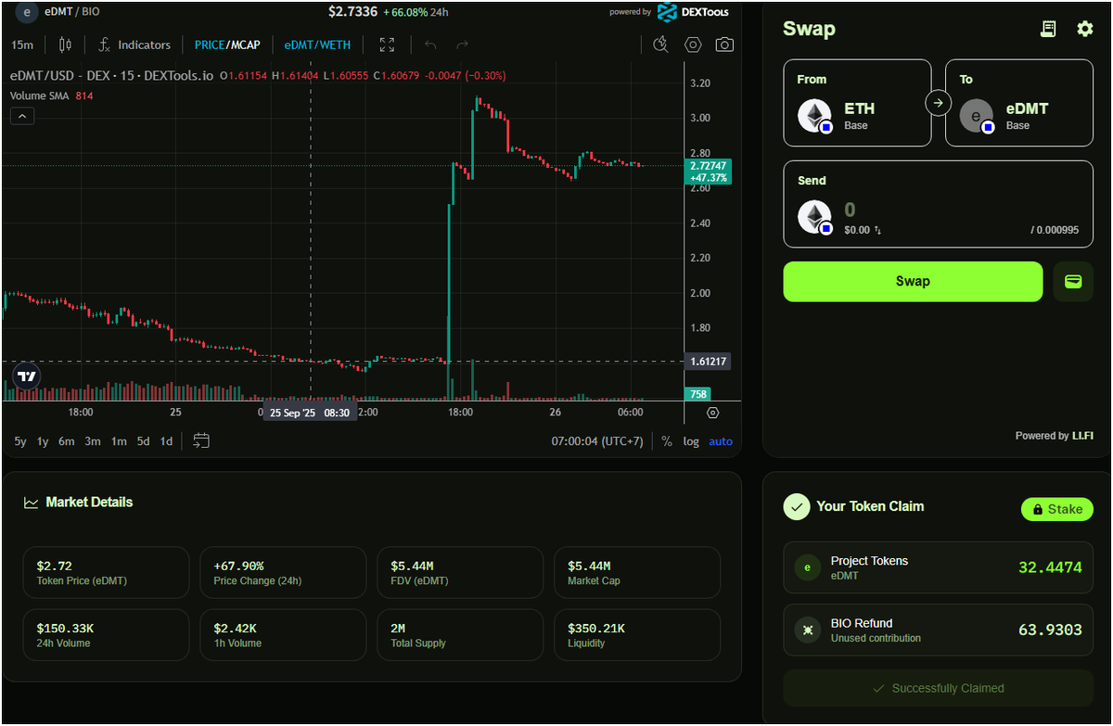Screen dimensions: 1113x726
Task: Open the go-to-date calendar icon
Action: [201, 441]
